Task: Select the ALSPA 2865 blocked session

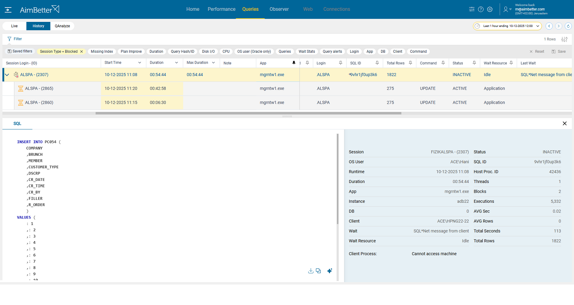Action: click(x=39, y=89)
